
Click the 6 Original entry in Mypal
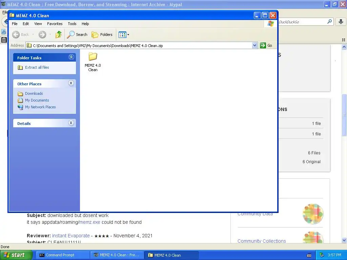[311, 162]
